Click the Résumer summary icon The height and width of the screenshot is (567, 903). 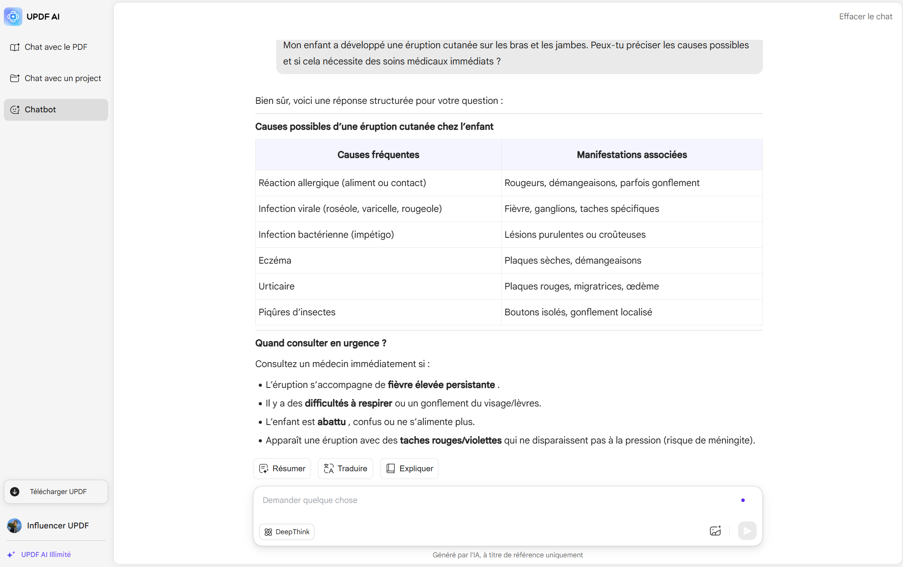tap(264, 469)
